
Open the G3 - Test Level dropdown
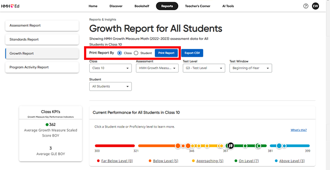tap(204, 68)
